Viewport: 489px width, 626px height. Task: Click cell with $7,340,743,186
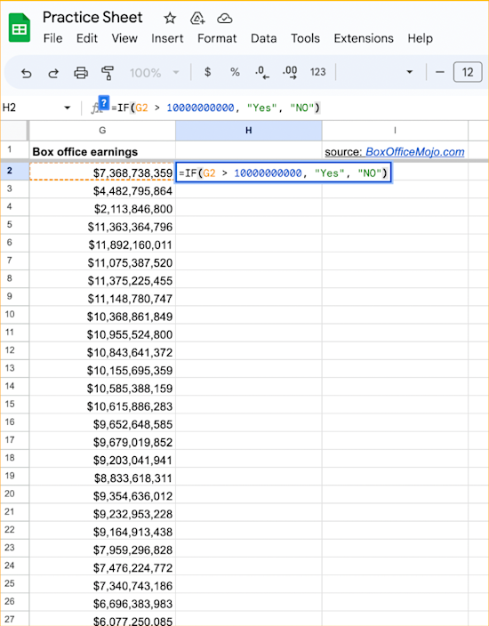click(x=102, y=585)
